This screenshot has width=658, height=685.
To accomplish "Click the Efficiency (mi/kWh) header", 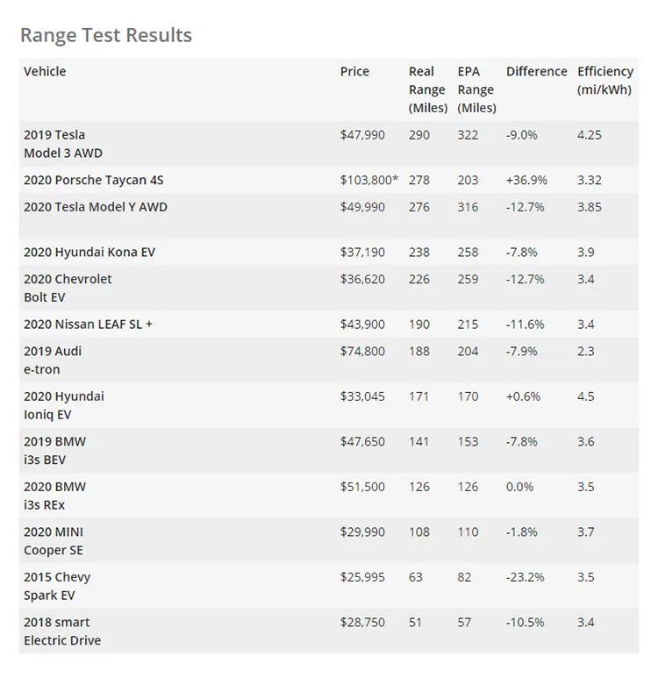I will tap(605, 81).
